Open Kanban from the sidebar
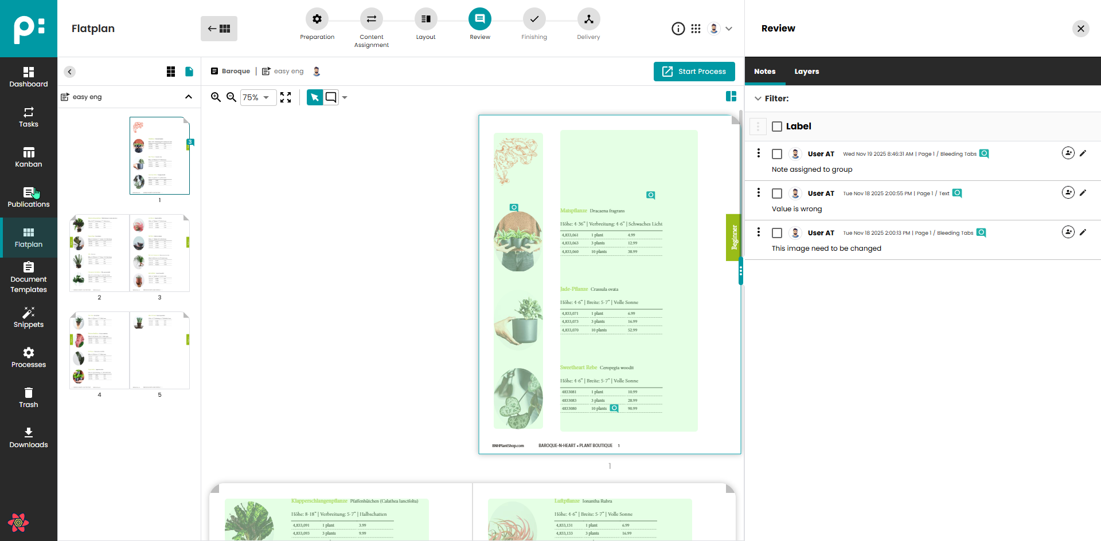1101x541 pixels. (29, 157)
